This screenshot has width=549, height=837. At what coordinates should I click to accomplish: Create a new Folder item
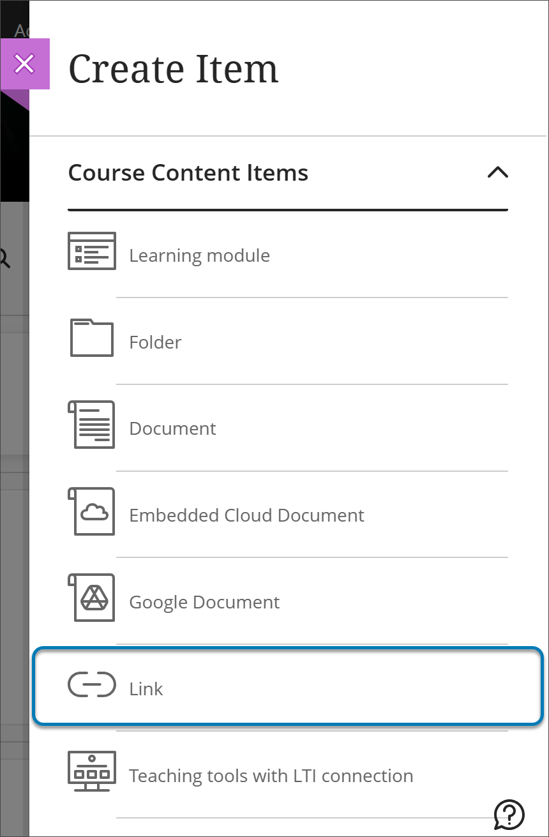point(155,342)
